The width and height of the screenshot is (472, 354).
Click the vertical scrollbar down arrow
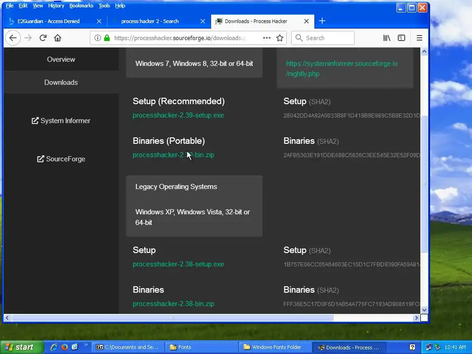click(424, 310)
